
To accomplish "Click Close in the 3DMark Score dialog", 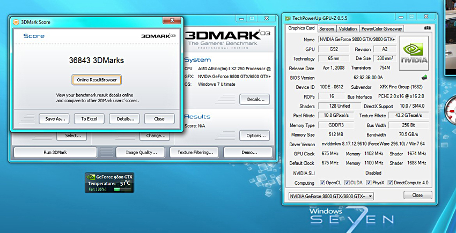I will pyautogui.click(x=159, y=119).
